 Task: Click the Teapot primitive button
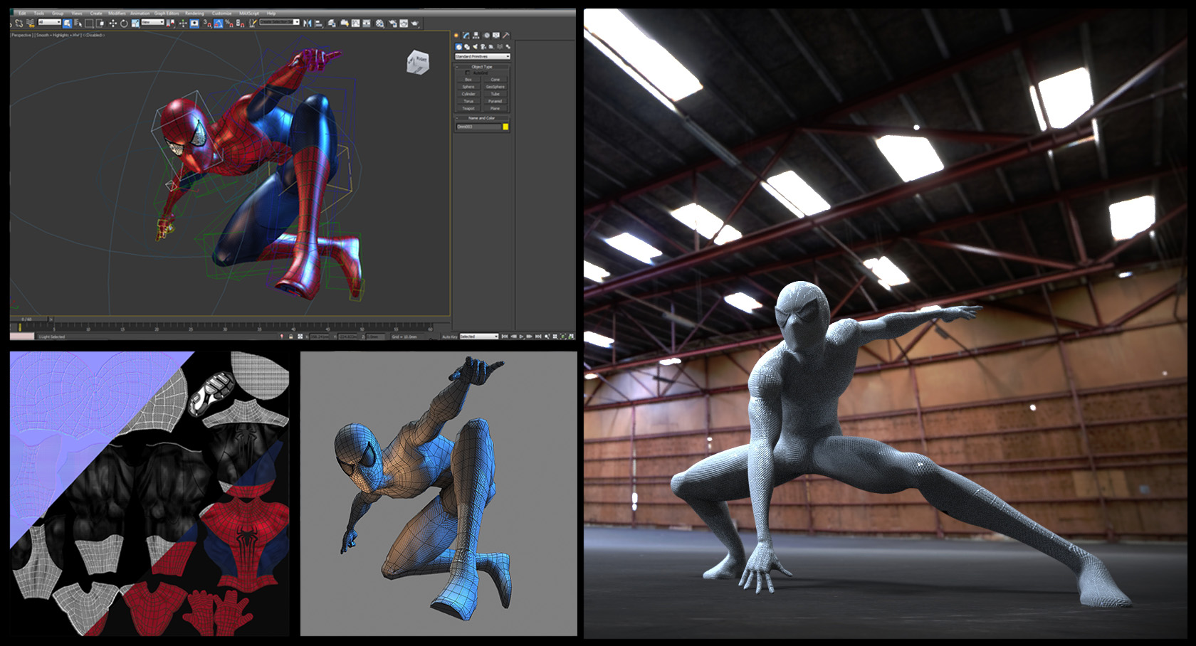tap(468, 108)
